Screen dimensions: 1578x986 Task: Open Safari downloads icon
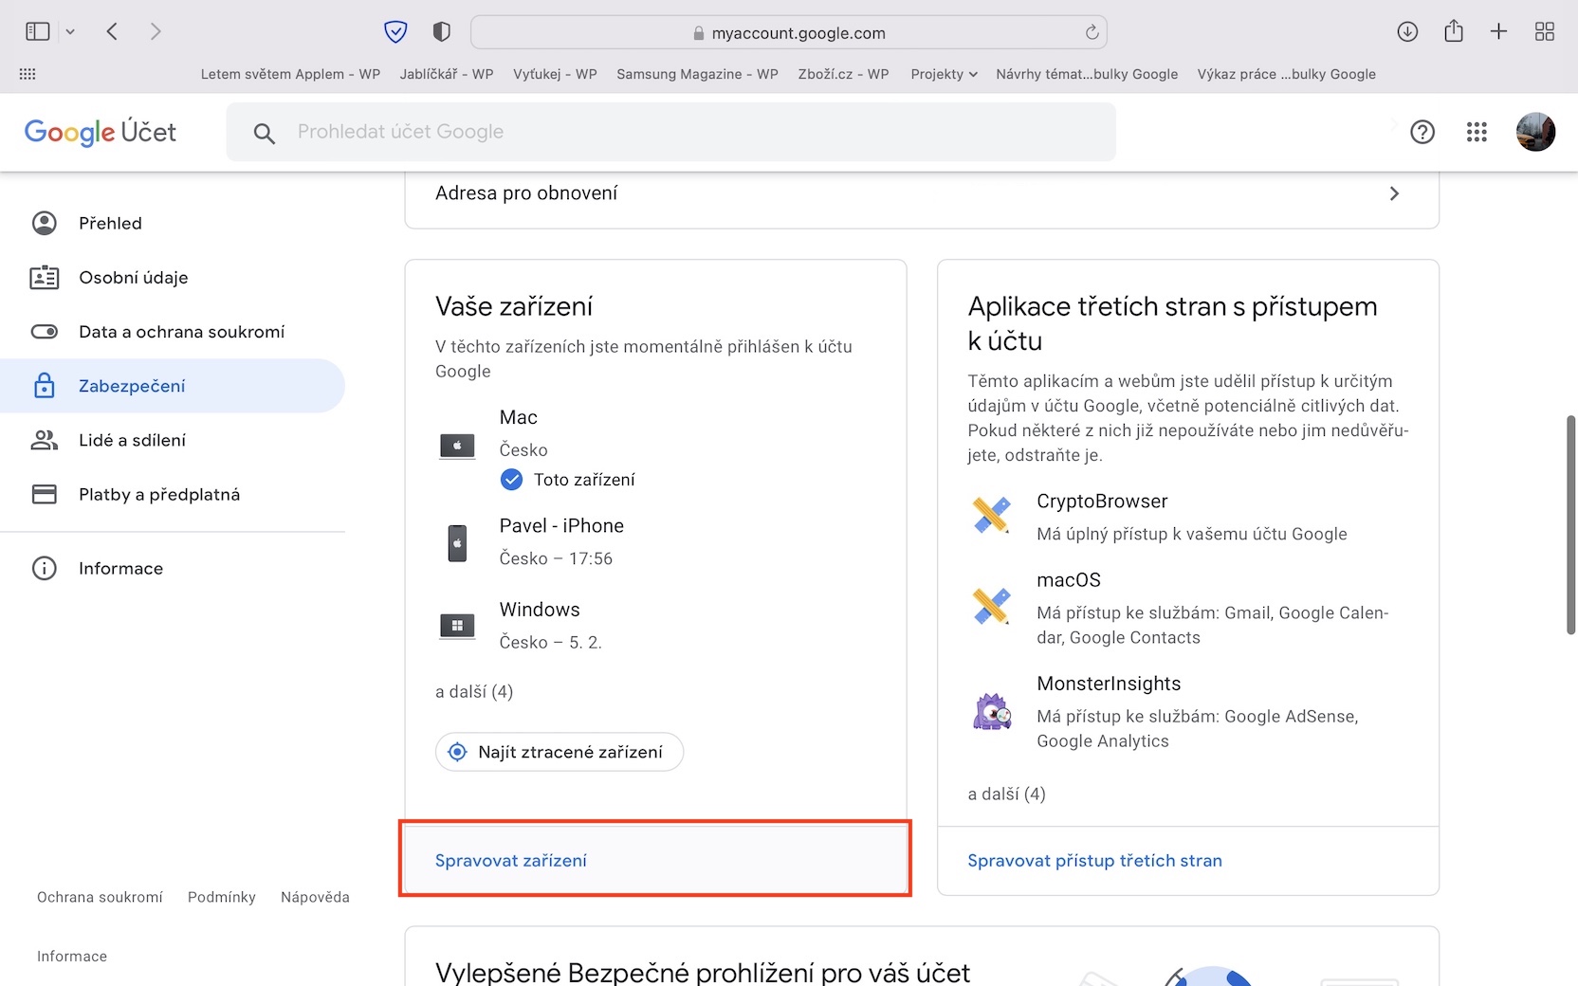(1407, 32)
